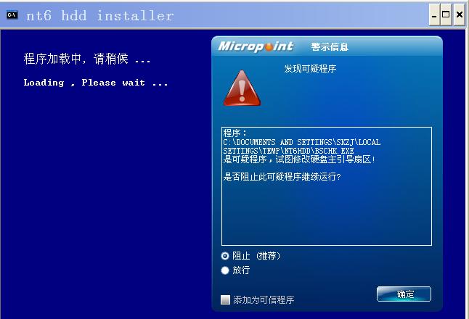Image resolution: width=469 pixels, height=319 pixels.
Task: Close the nt6 hdd installer window
Action: click(x=459, y=14)
